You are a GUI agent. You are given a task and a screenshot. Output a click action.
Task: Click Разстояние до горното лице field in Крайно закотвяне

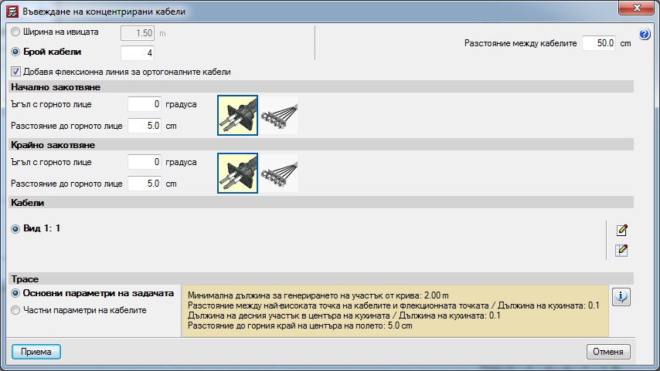145,184
